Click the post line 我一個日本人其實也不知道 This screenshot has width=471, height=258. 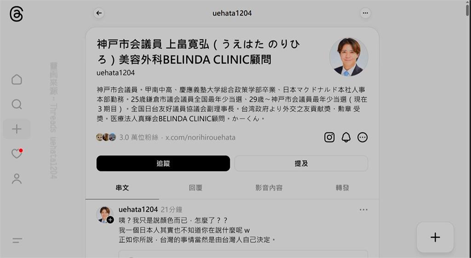click(x=184, y=230)
